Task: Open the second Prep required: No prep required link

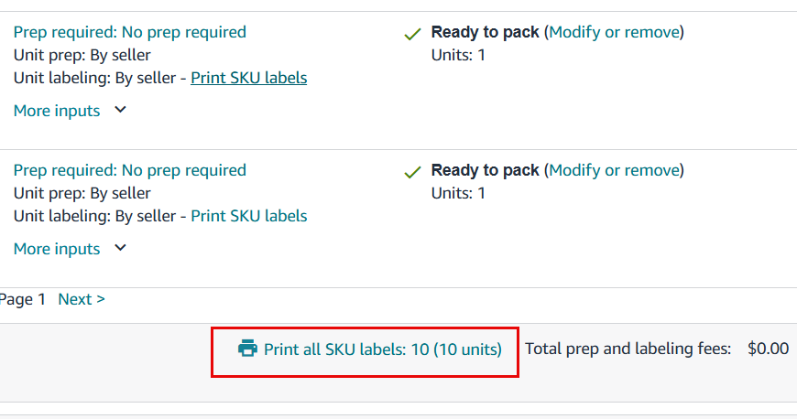Action: point(129,170)
